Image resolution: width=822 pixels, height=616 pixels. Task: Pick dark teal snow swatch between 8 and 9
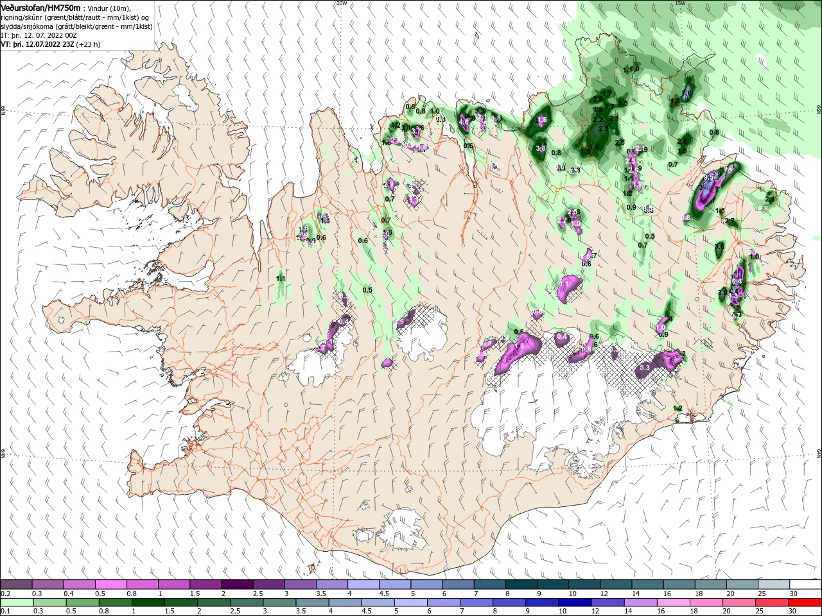point(521,585)
